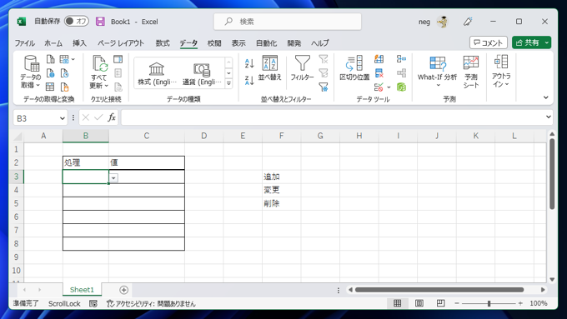Click the すべて更新 (Refresh All) icon
567x319 pixels.
coord(98,72)
